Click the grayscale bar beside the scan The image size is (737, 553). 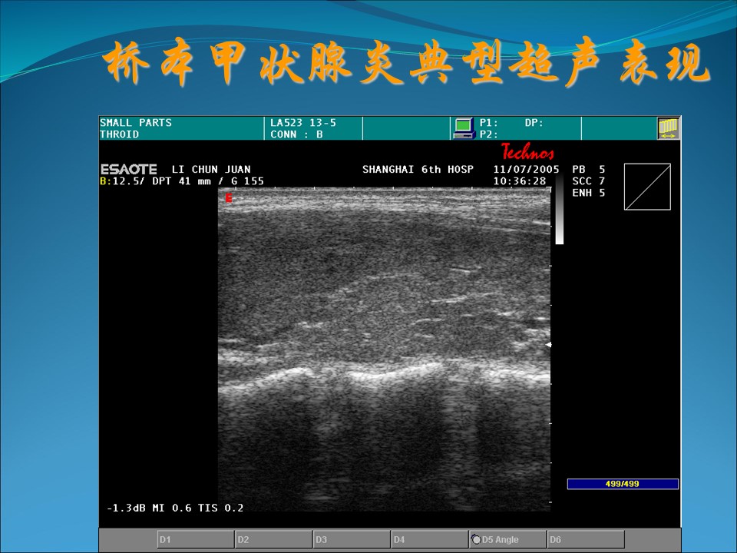point(560,209)
